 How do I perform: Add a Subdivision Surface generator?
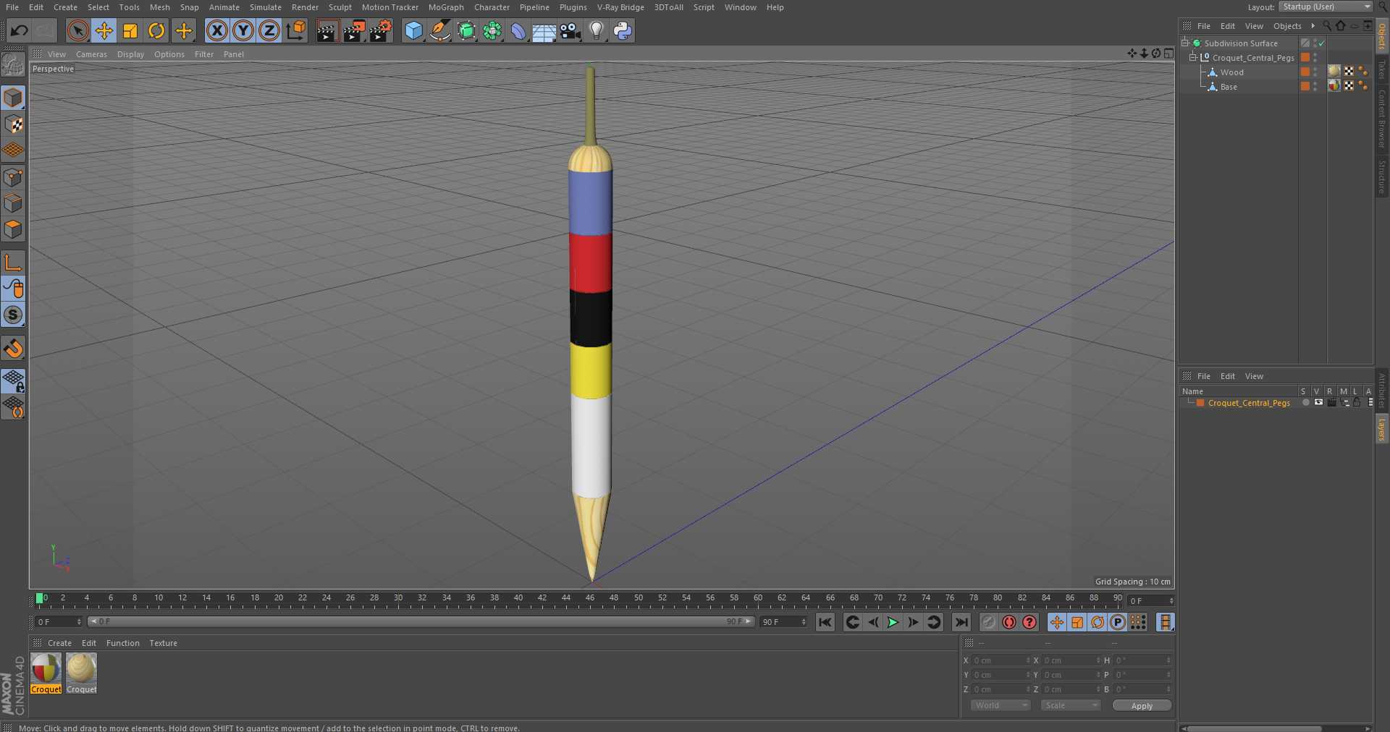pyautogui.click(x=466, y=30)
